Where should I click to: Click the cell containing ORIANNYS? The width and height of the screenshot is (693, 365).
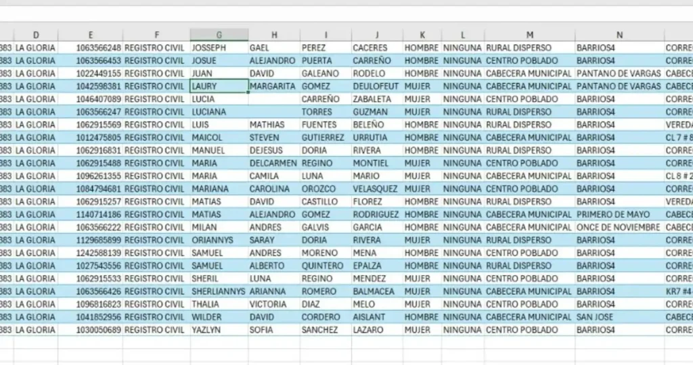[x=219, y=240]
